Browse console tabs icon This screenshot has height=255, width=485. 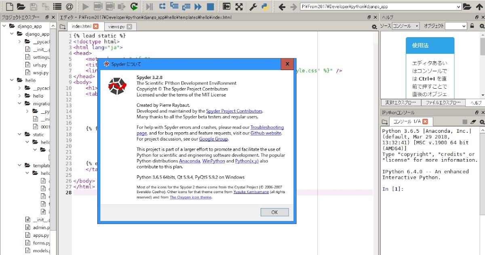(384, 122)
